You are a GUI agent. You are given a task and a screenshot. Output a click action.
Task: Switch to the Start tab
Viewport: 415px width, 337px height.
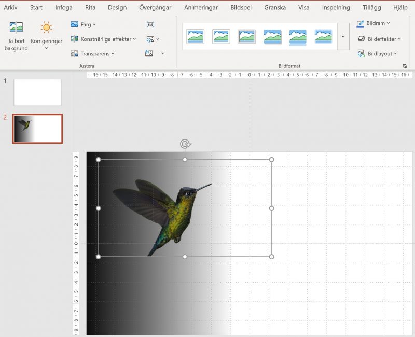36,7
